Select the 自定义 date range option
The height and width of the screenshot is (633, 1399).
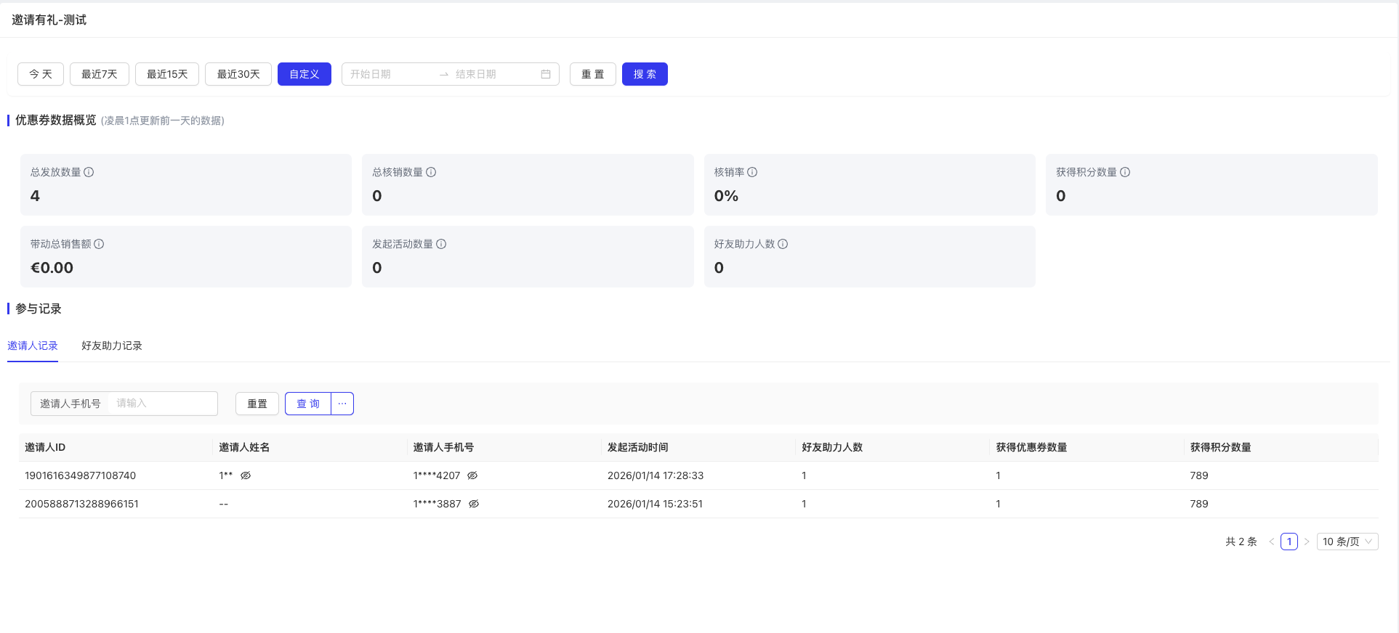pyautogui.click(x=304, y=74)
